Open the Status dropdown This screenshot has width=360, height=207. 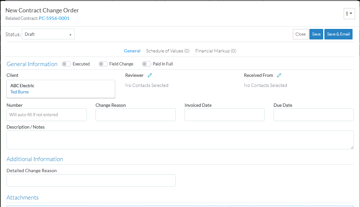pyautogui.click(x=48, y=34)
